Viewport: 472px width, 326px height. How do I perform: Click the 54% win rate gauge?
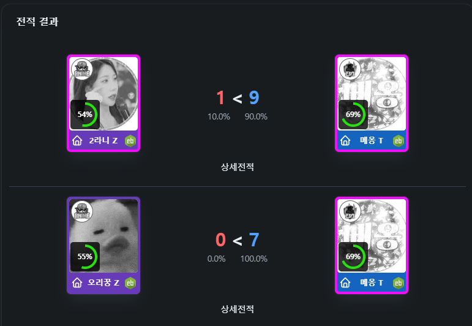pyautogui.click(x=85, y=115)
